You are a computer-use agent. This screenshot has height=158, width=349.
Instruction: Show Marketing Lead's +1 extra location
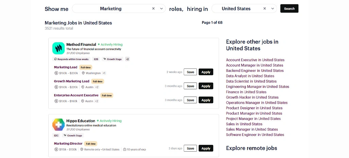(x=104, y=73)
